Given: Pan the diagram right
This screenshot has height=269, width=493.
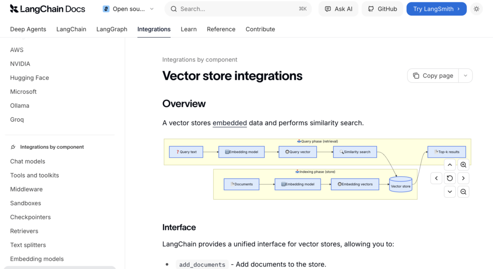Looking at the screenshot, I should (463, 178).
